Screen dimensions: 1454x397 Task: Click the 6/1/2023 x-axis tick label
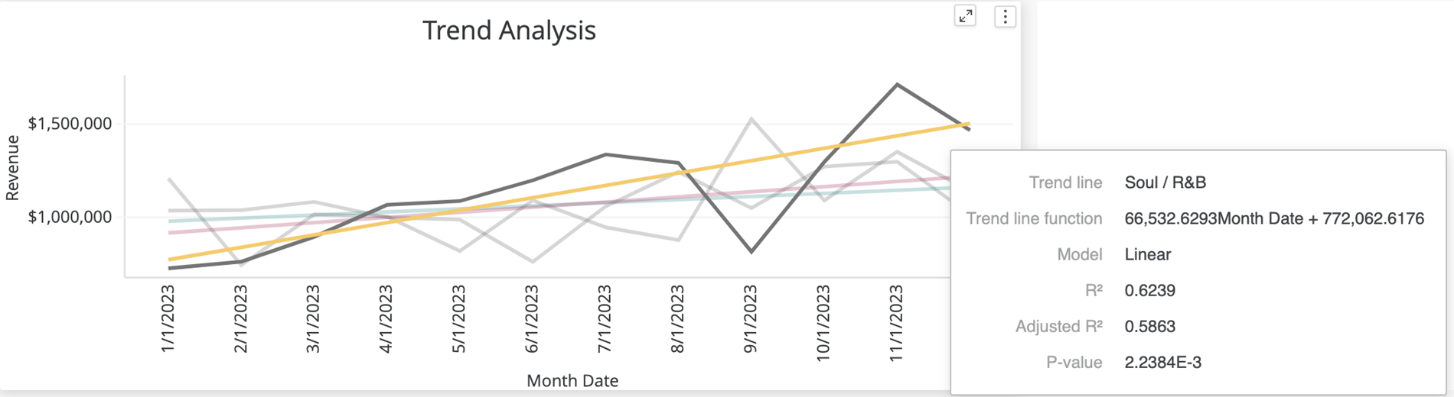click(532, 318)
